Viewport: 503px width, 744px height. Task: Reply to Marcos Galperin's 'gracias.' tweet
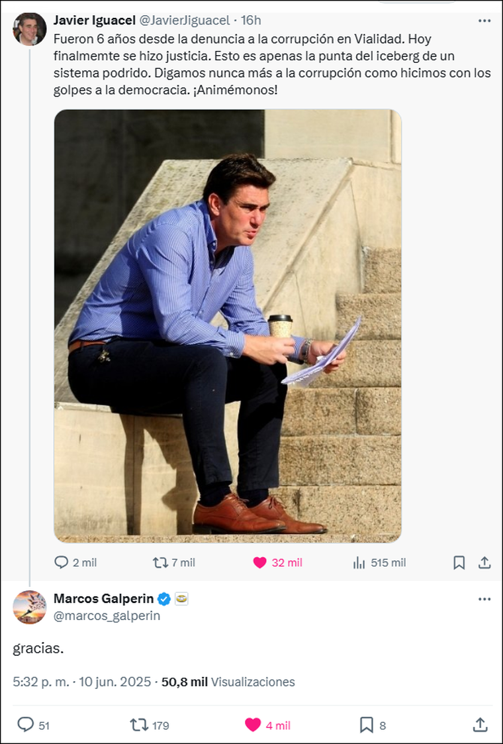(25, 725)
